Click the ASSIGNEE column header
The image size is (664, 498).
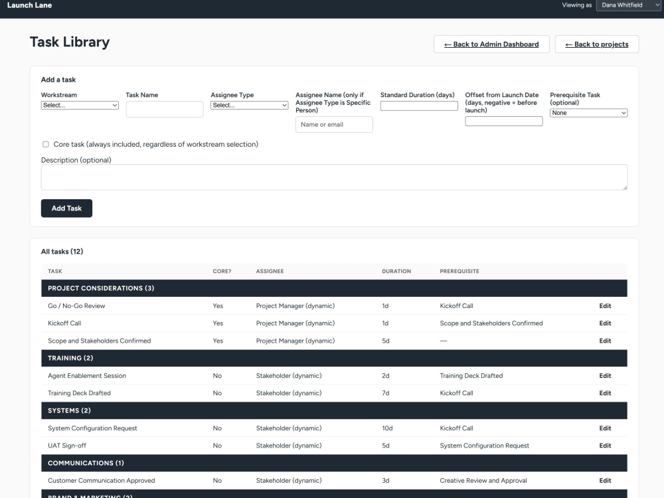click(x=270, y=271)
